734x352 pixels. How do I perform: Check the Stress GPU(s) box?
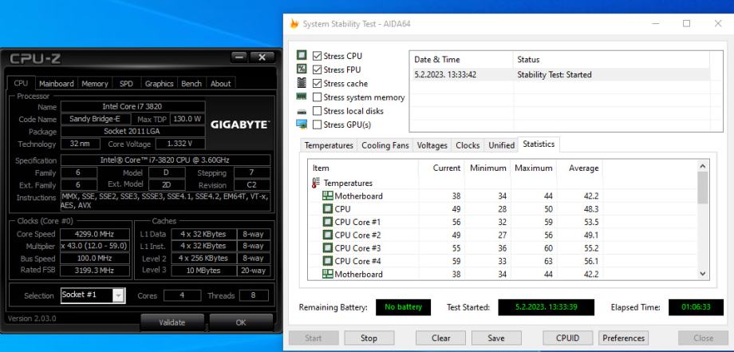tap(317, 125)
